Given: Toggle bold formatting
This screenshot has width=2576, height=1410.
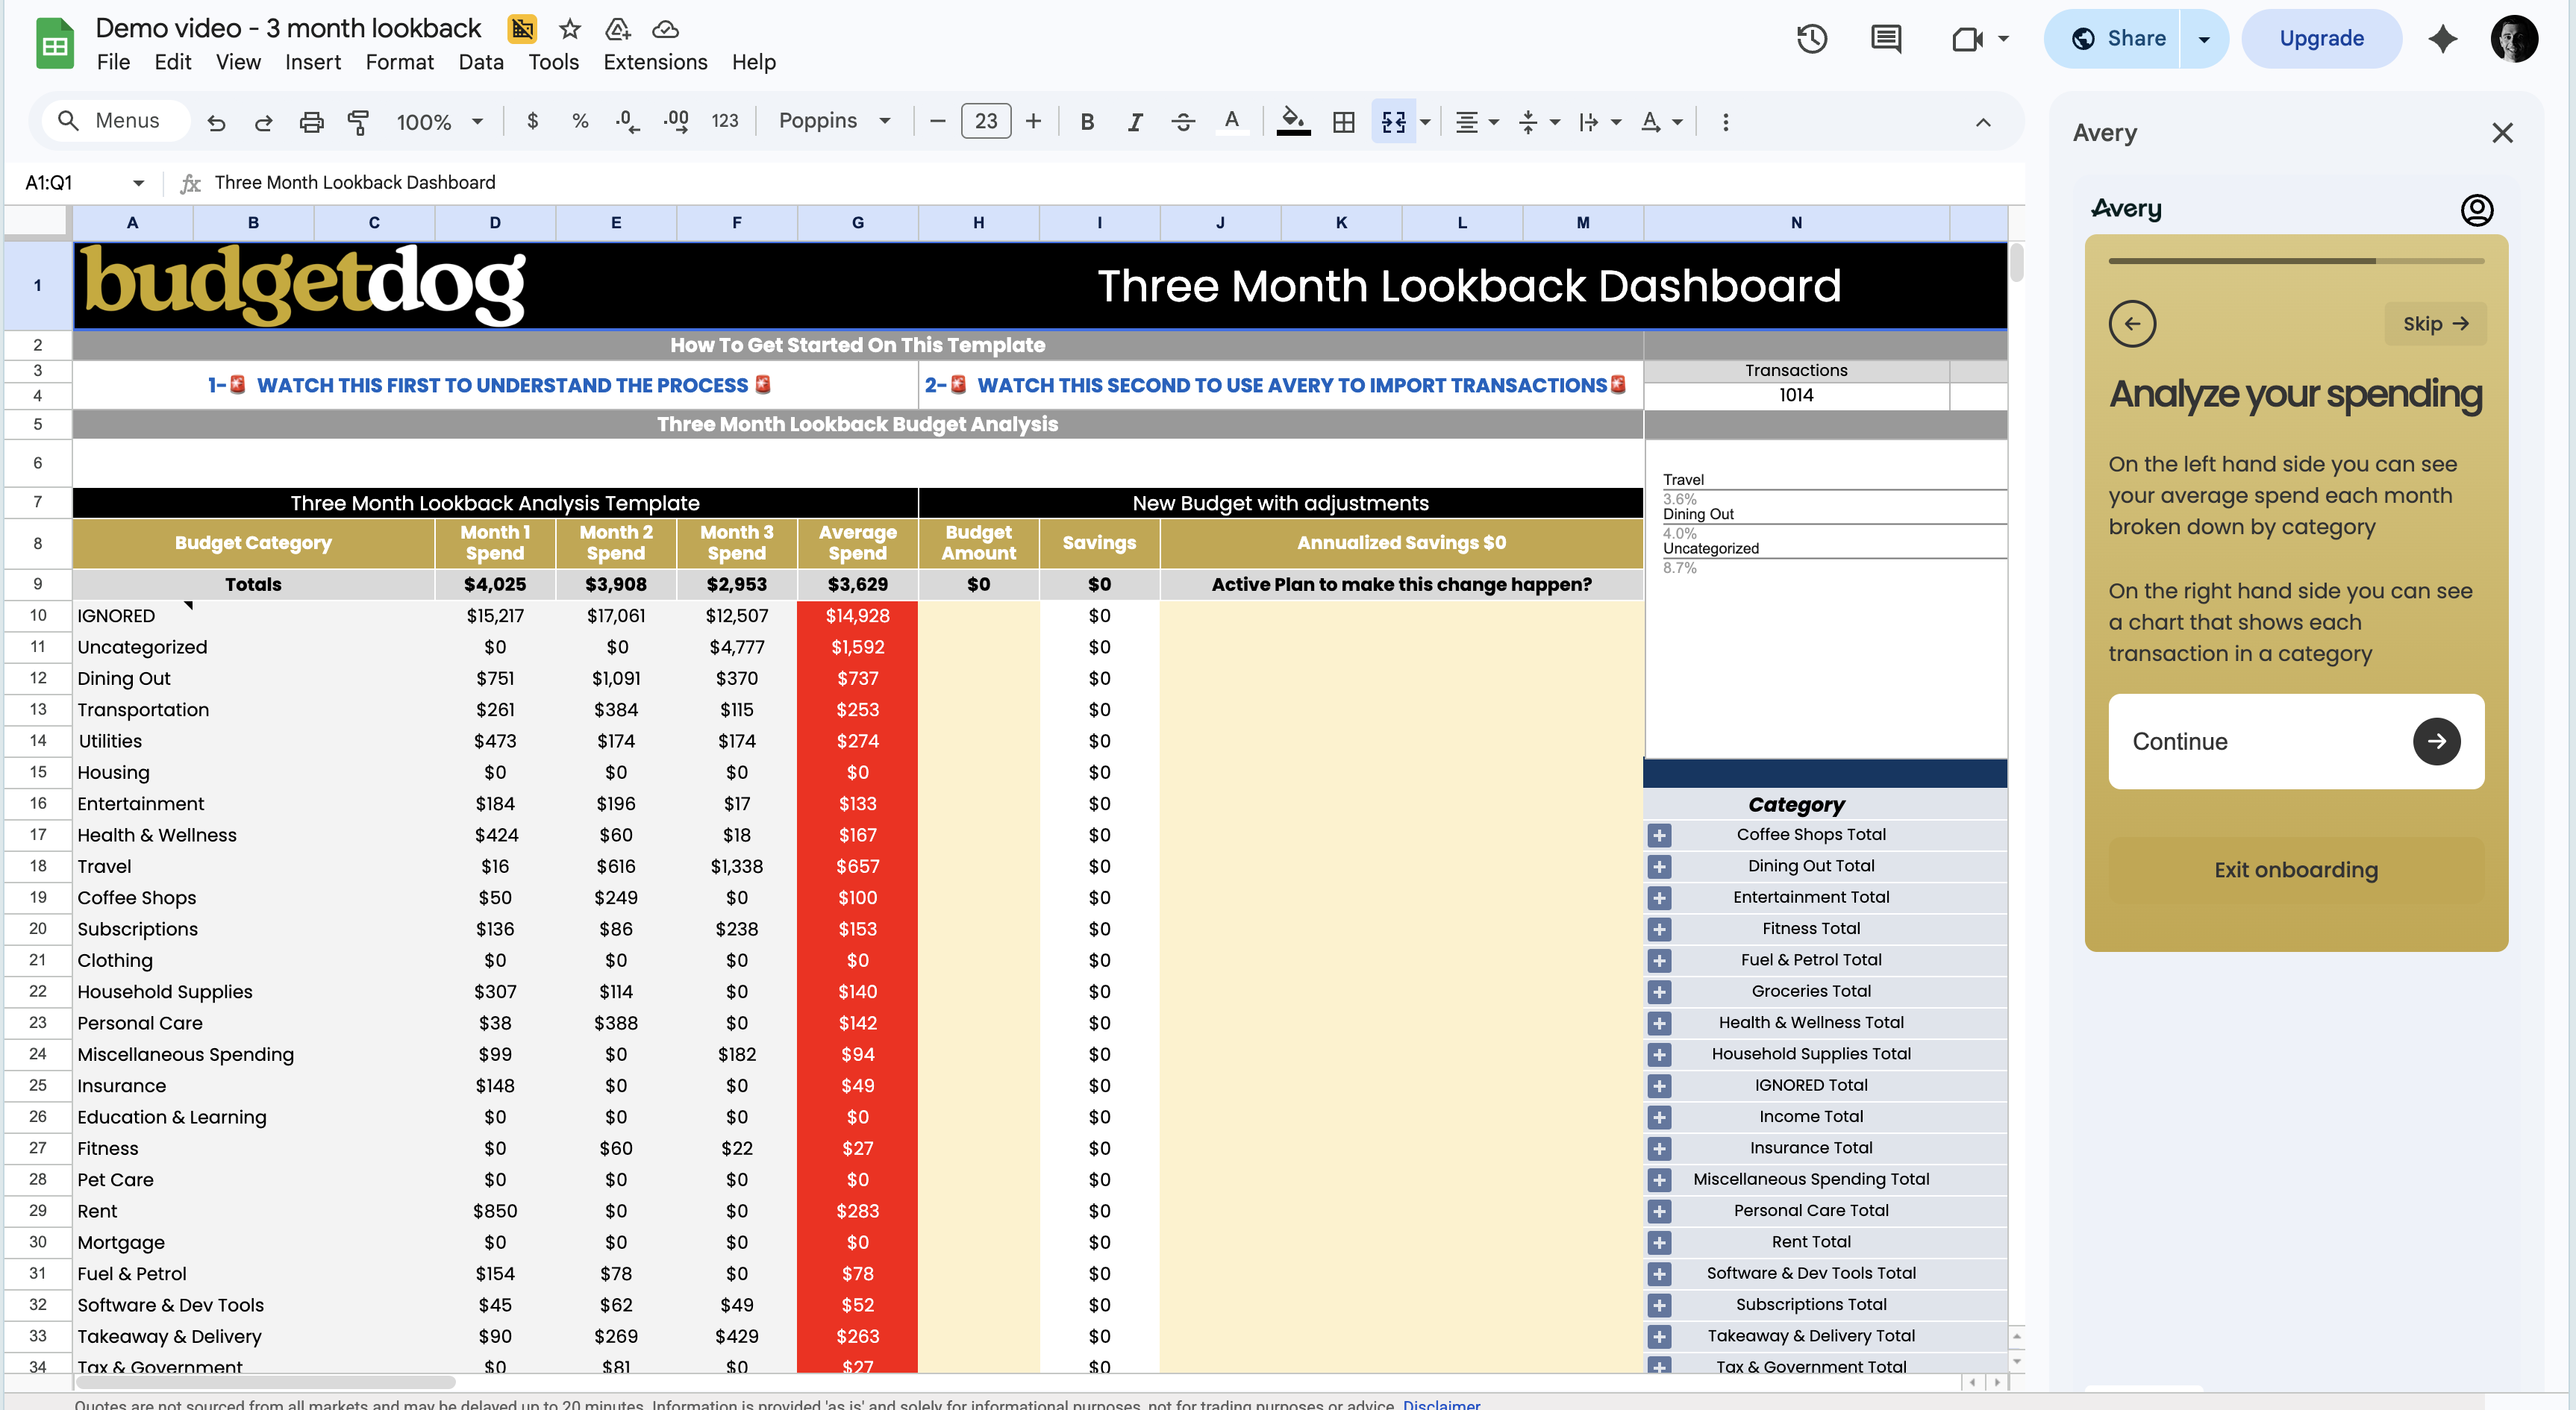Looking at the screenshot, I should pyautogui.click(x=1087, y=121).
